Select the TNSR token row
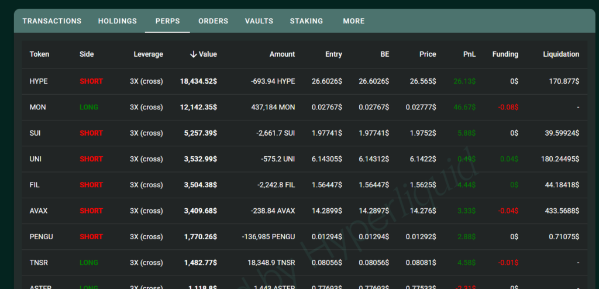Image resolution: width=599 pixels, height=289 pixels. pyautogui.click(x=39, y=263)
